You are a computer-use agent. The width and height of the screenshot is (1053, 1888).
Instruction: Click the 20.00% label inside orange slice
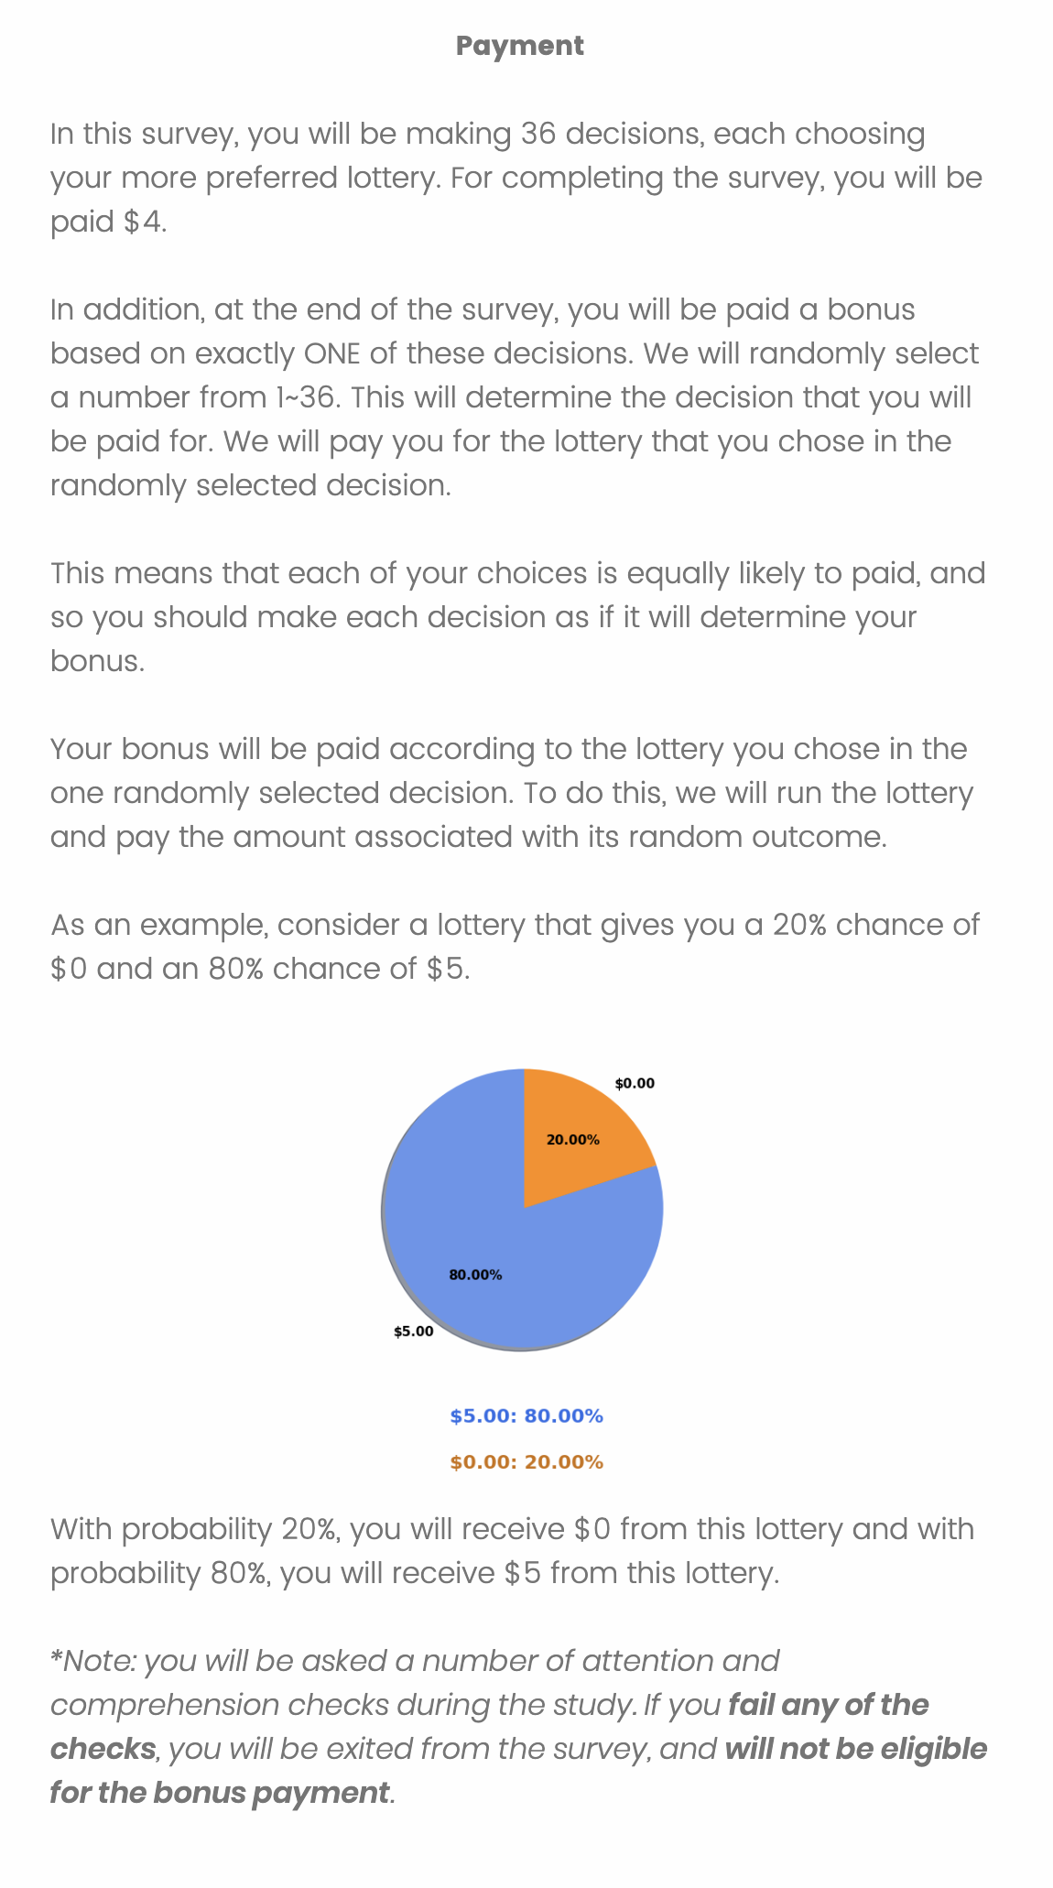[x=572, y=1140]
